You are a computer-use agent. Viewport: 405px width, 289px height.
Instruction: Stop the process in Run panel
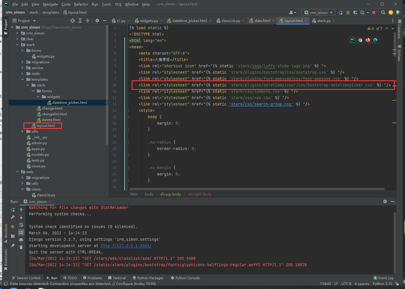click(13, 227)
